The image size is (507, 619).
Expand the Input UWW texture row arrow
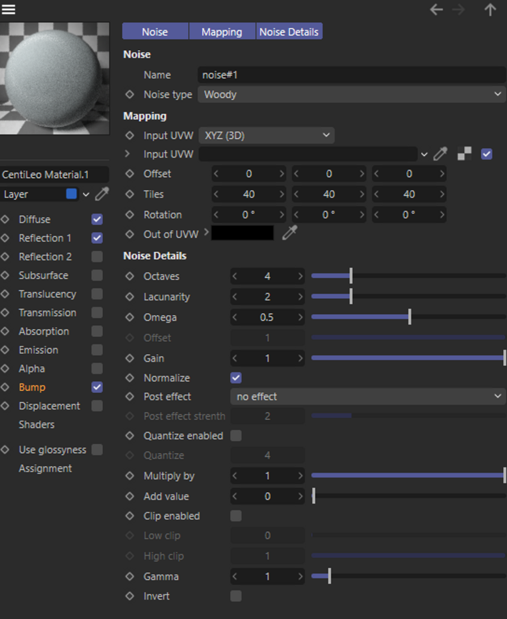(127, 154)
